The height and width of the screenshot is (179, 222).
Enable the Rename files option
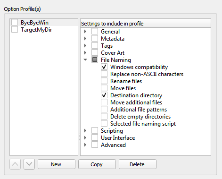click(x=104, y=81)
